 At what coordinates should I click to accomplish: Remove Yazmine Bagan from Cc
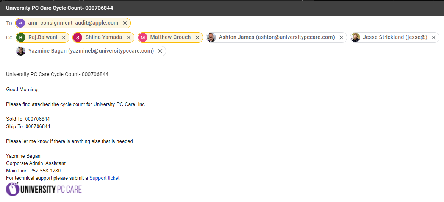(x=160, y=51)
